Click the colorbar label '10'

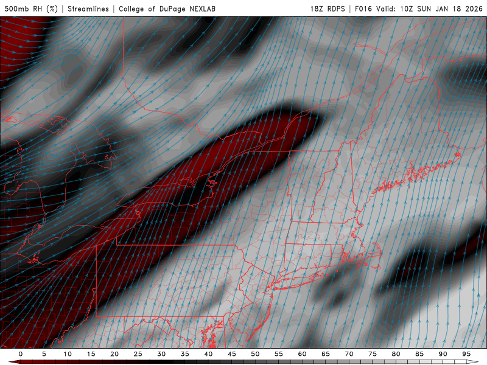tap(68, 354)
